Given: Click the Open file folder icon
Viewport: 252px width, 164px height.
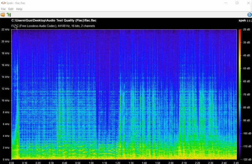Looking at the screenshot, I should pos(3,15).
